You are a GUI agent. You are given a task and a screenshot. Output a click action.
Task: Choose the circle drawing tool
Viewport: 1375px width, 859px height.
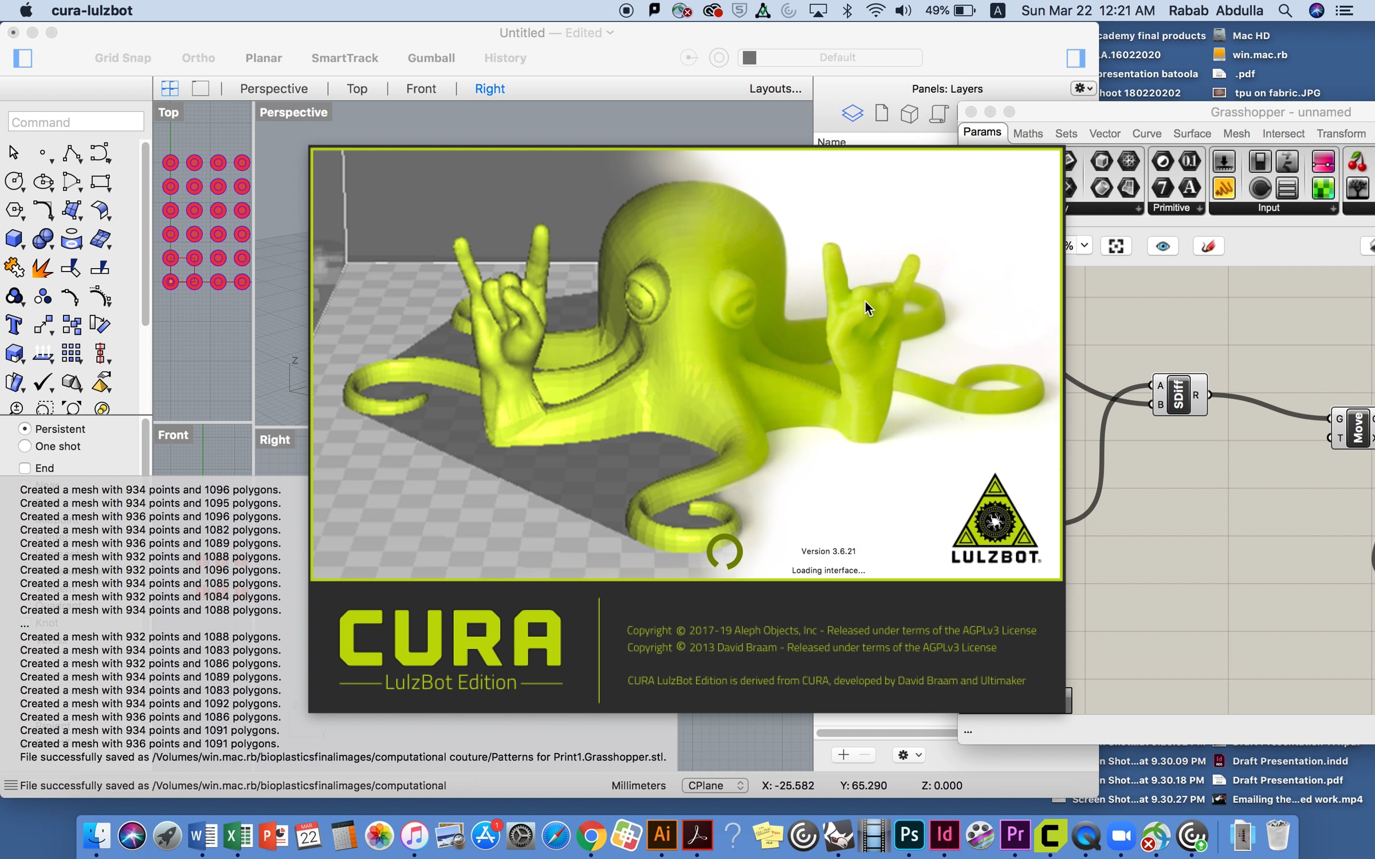[14, 182]
